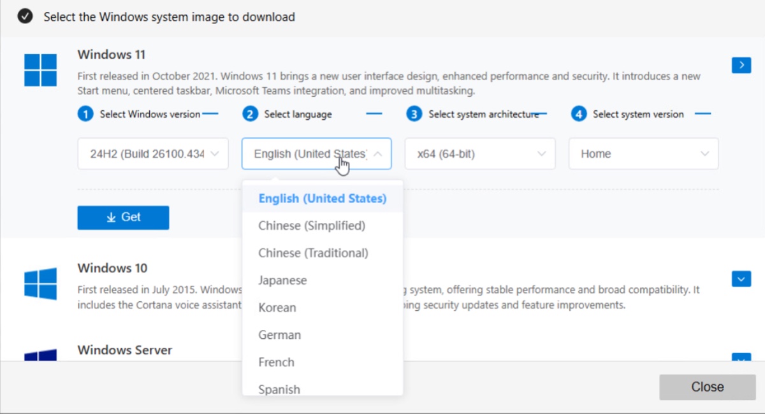Click the Windows 10 logo icon
The width and height of the screenshot is (765, 414).
40,283
